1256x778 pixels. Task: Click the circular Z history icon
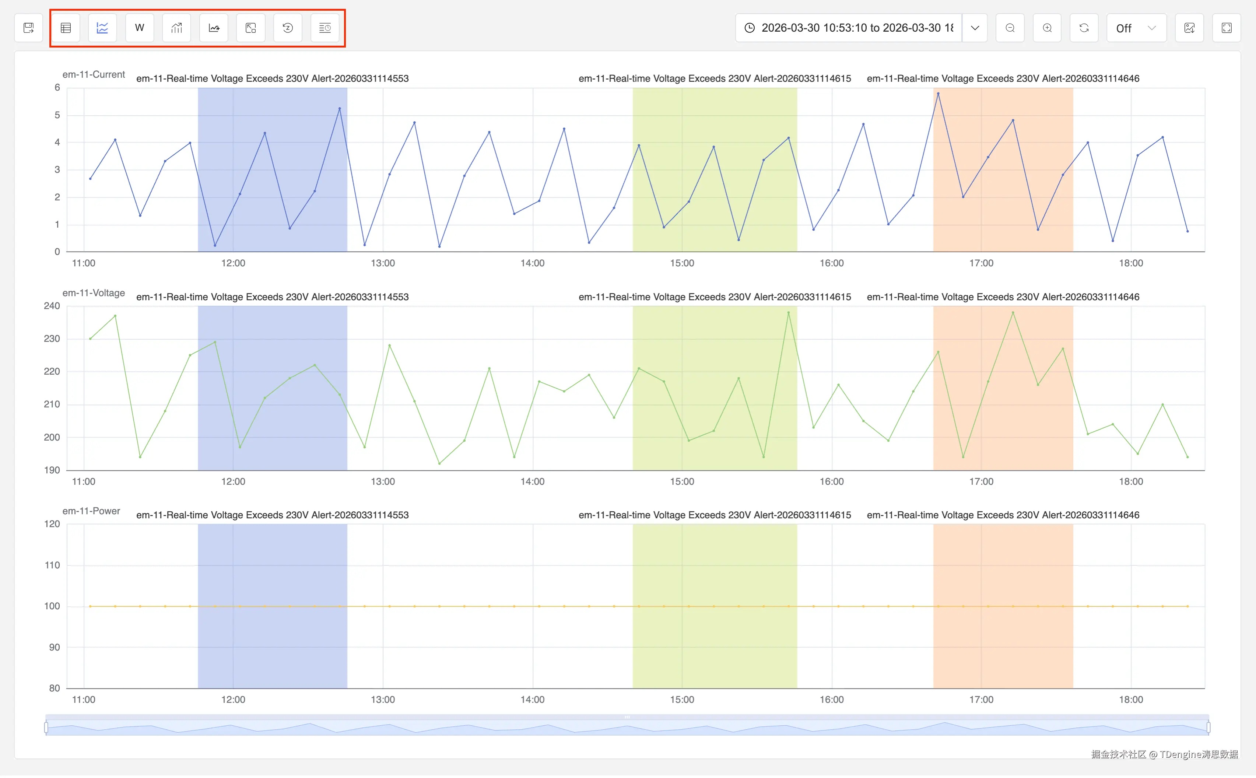288,28
